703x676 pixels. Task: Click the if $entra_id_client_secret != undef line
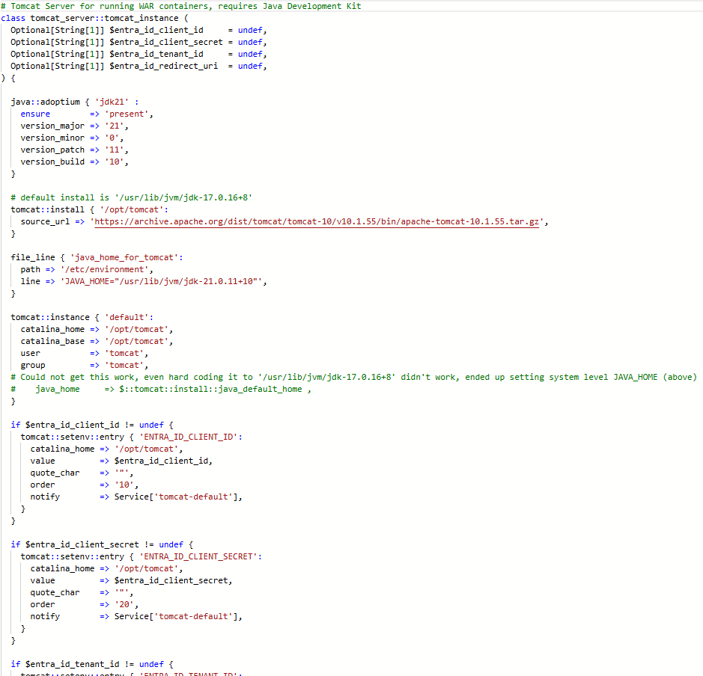(102, 544)
